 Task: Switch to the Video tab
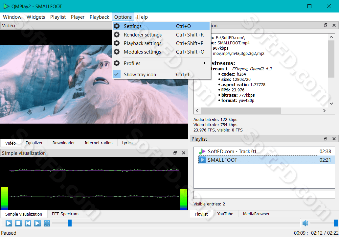tap(11, 143)
